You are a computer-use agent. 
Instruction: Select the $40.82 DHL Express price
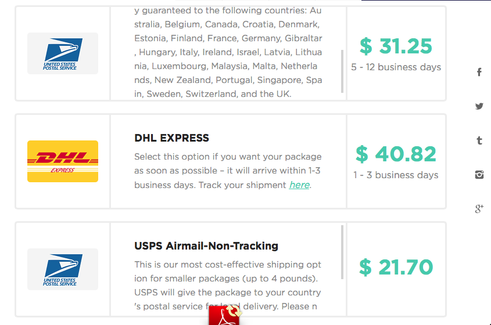point(396,154)
